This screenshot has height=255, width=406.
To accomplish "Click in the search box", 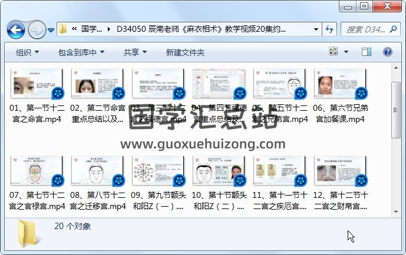I will pos(365,29).
